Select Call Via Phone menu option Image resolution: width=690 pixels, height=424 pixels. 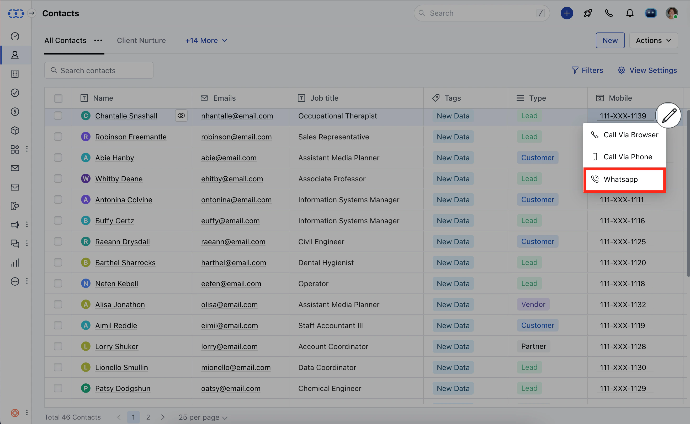(x=625, y=157)
